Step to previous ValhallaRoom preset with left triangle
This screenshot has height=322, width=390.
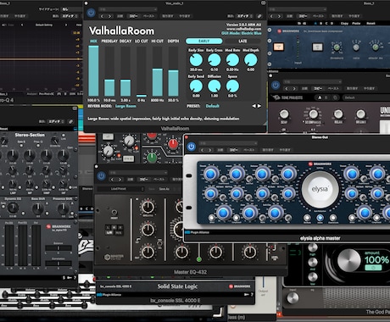click(x=253, y=106)
